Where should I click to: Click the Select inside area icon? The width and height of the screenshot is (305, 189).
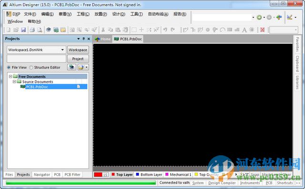click(134, 30)
